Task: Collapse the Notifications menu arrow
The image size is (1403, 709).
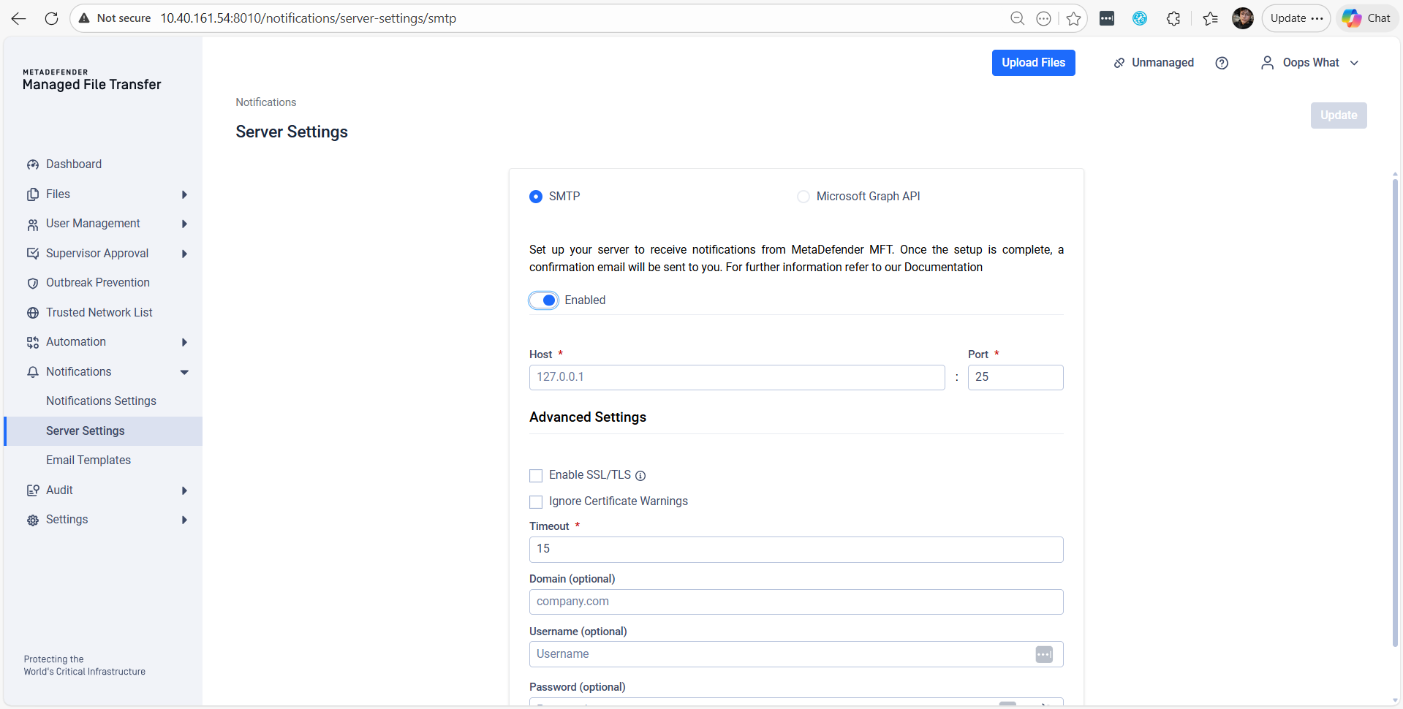Action: pyautogui.click(x=184, y=372)
